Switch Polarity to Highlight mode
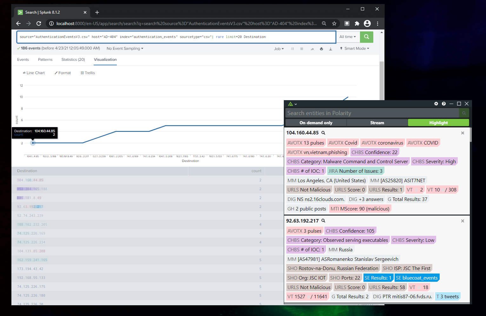This screenshot has height=316, width=486. click(438, 123)
